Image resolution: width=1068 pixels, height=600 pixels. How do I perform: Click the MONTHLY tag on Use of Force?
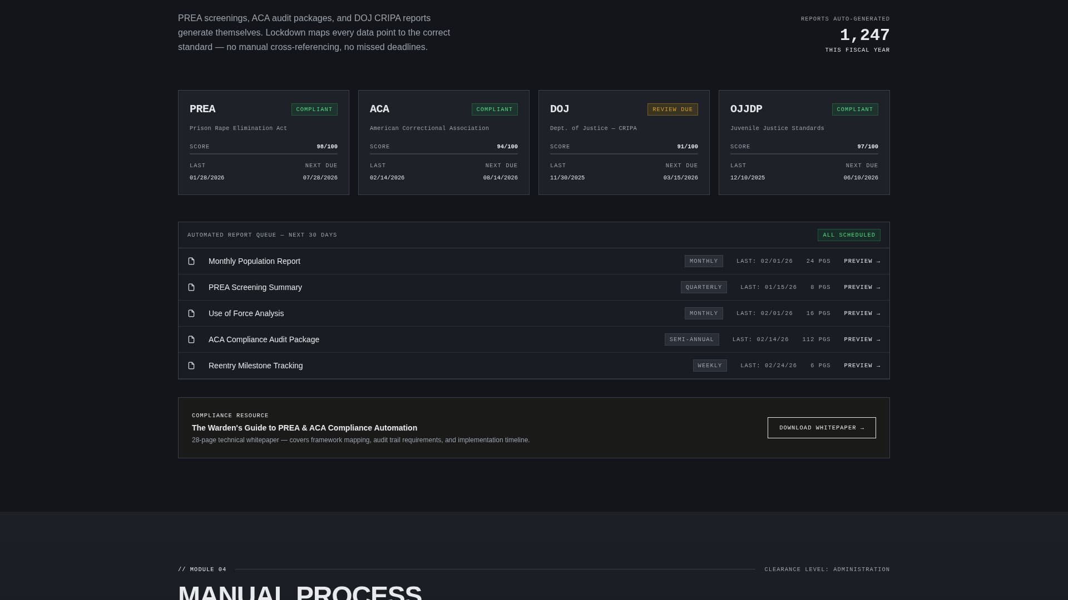(704, 313)
